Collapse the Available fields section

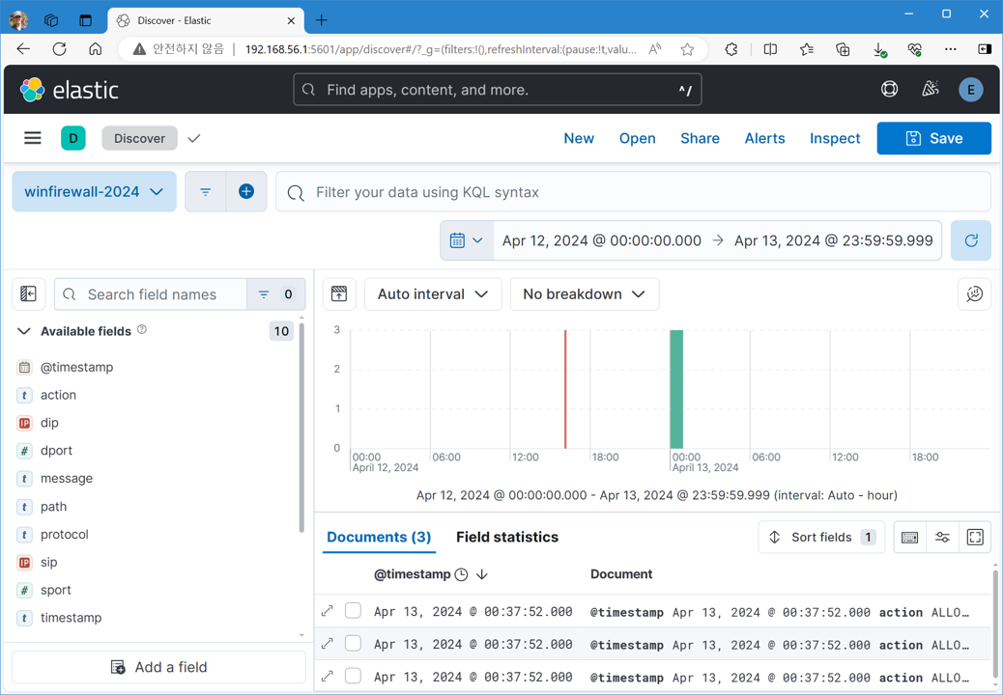pyautogui.click(x=23, y=331)
